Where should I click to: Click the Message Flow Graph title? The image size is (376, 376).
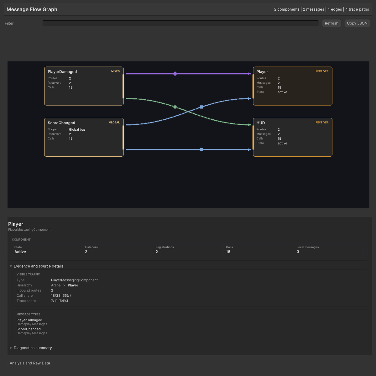(32, 9)
